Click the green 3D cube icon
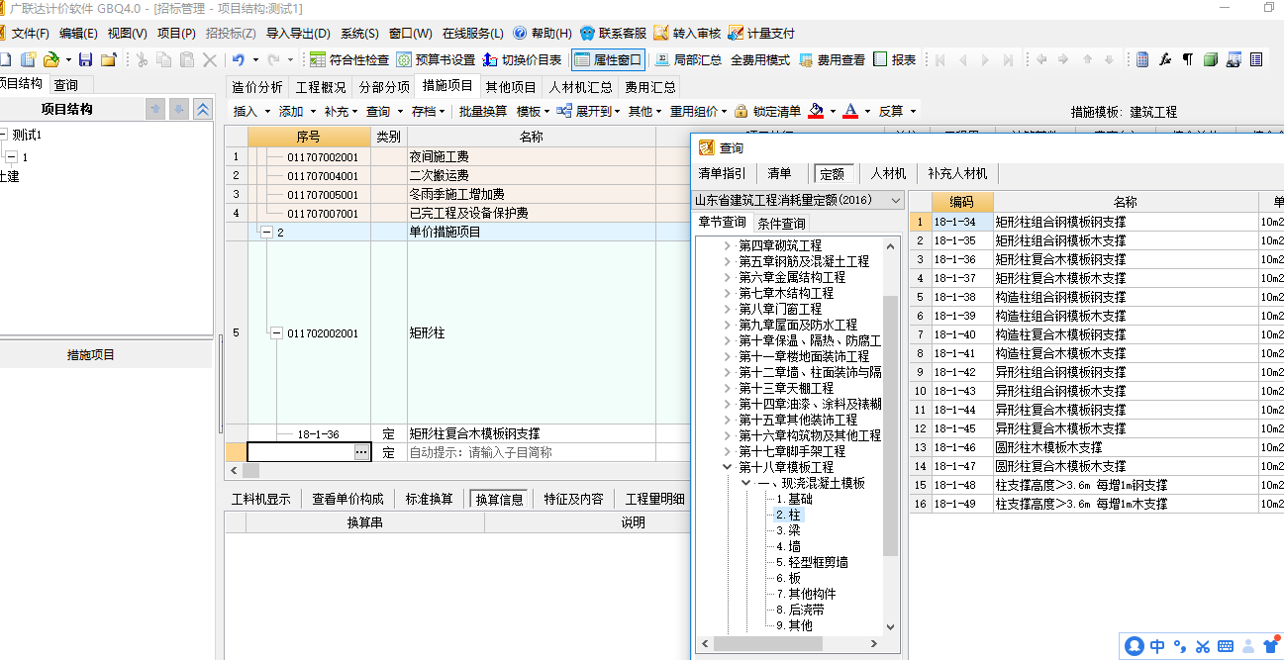 pos(1210,59)
